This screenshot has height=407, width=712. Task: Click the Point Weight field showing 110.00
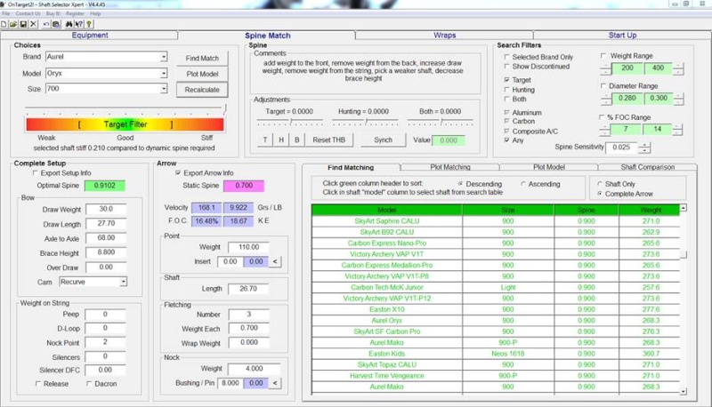[248, 247]
